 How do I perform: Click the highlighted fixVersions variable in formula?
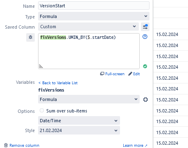(53, 37)
